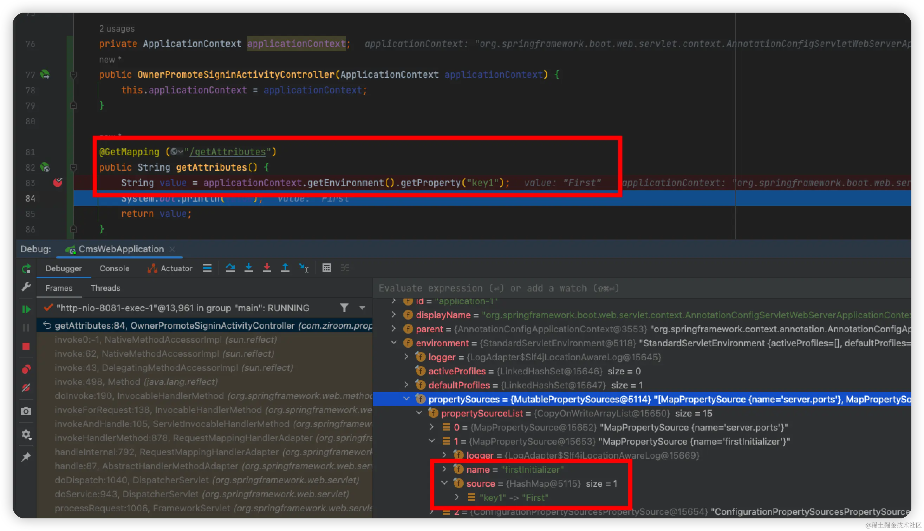Open the Evaluate Expression calculator icon
924x531 pixels.
click(x=326, y=268)
